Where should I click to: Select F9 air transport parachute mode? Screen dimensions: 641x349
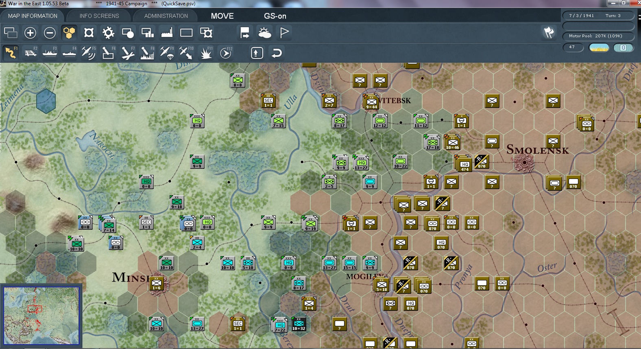point(167,53)
